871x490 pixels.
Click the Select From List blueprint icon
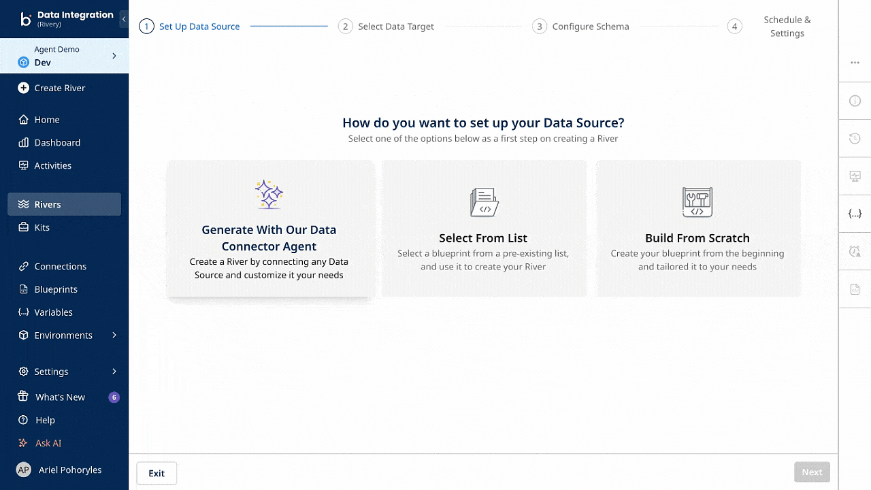pos(484,203)
